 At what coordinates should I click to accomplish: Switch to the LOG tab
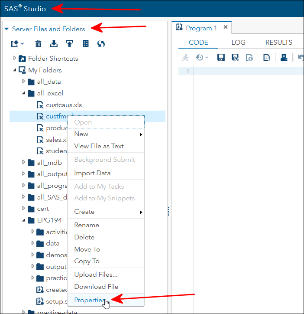[239, 43]
